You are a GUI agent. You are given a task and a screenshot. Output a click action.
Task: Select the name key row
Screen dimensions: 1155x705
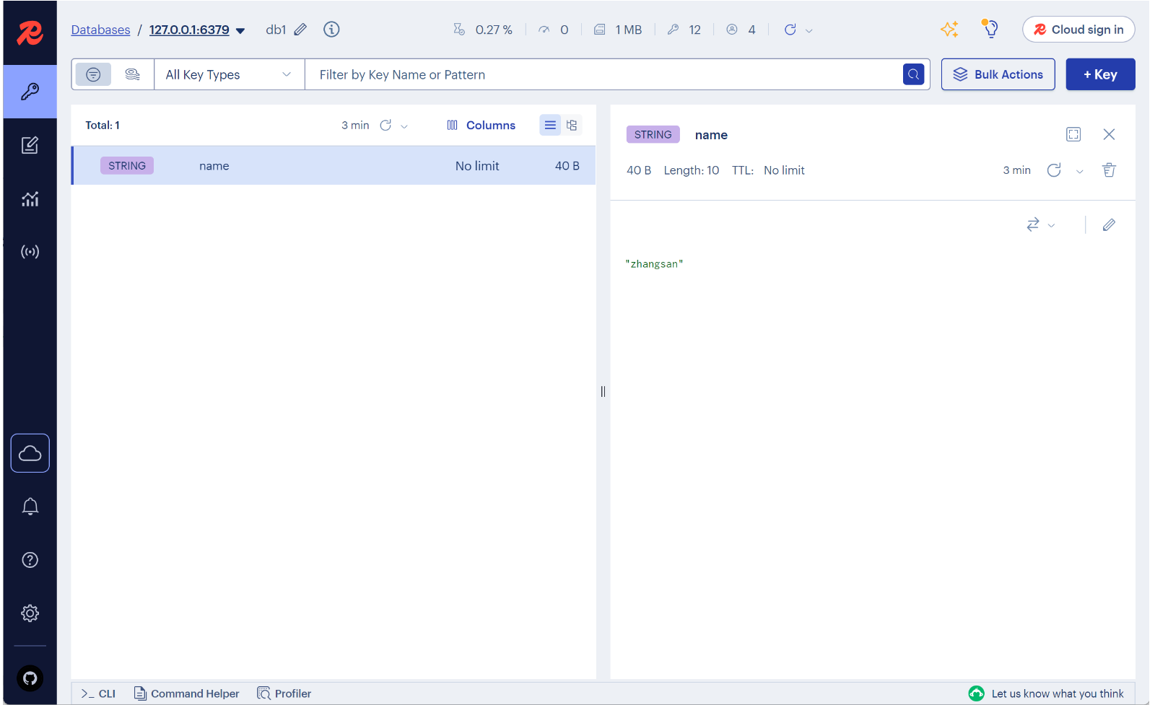point(334,165)
